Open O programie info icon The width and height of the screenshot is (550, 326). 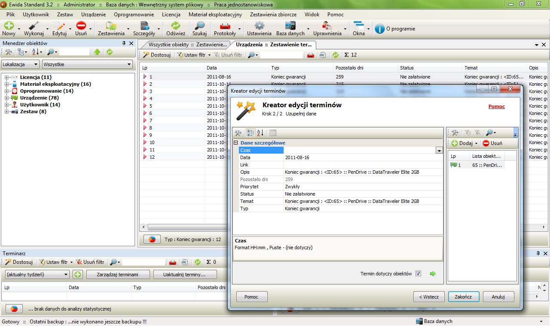click(380, 29)
